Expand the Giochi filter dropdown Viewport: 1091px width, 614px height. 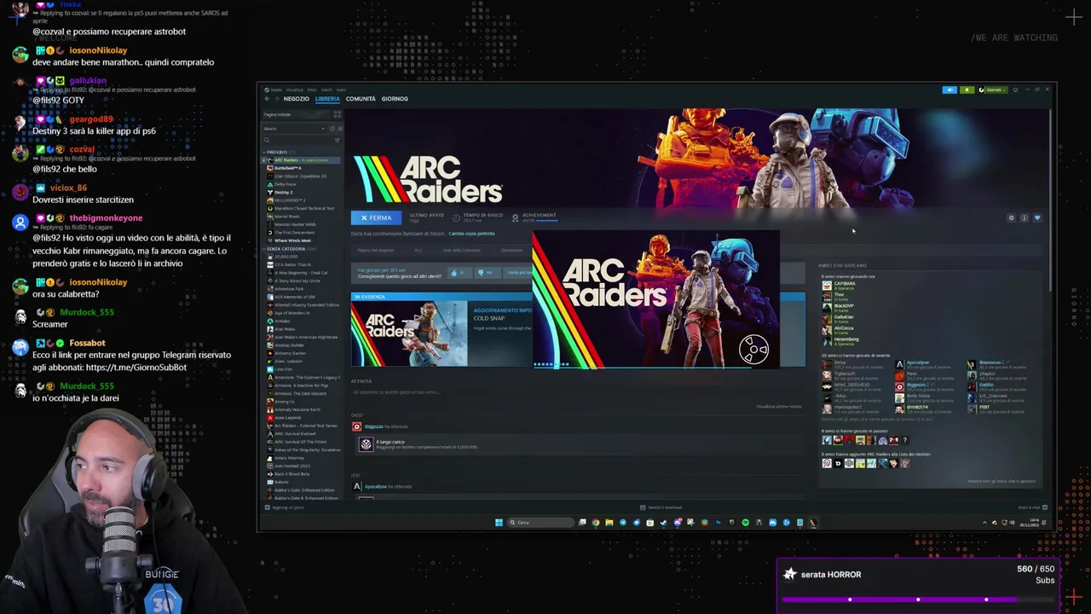pos(294,129)
